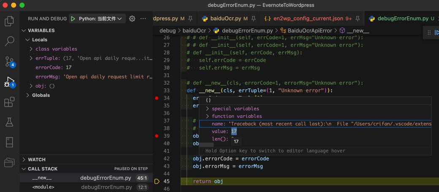This screenshot has height=192, width=439.
Task: Click 'return obj' code on line 45
Action: (208, 181)
